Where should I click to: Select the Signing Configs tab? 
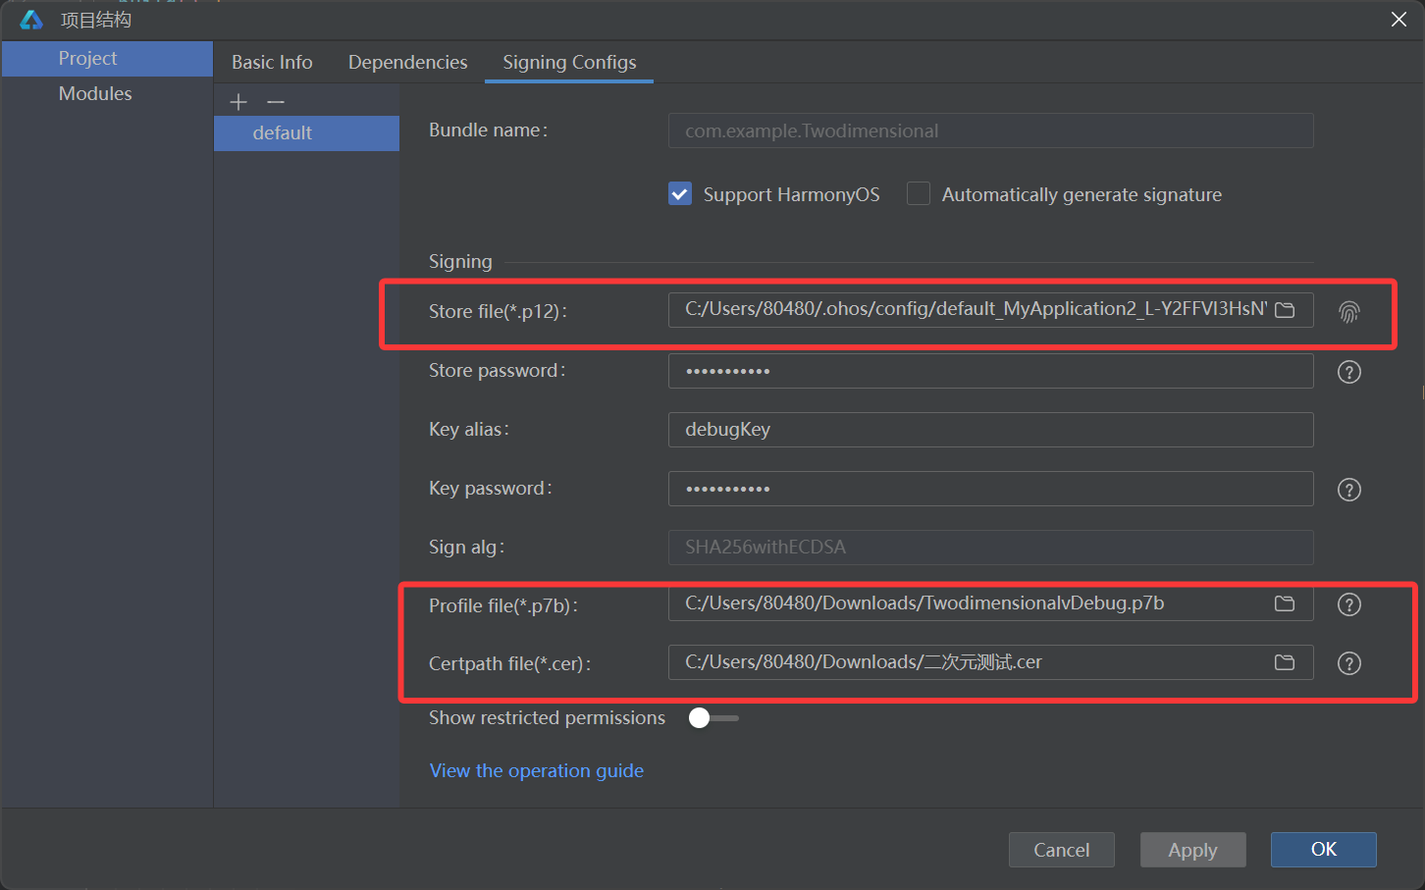coord(569,62)
